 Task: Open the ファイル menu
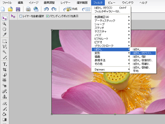[7, 3]
